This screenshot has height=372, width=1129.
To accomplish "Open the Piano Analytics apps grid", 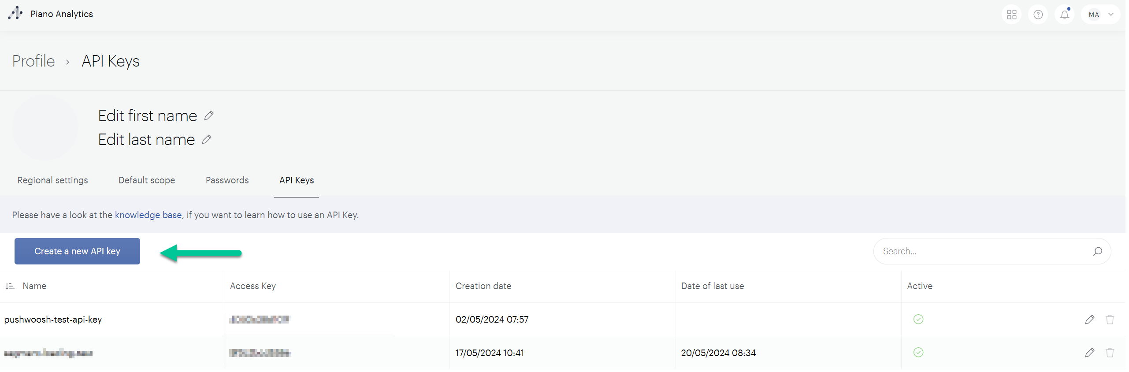I will 1011,14.
